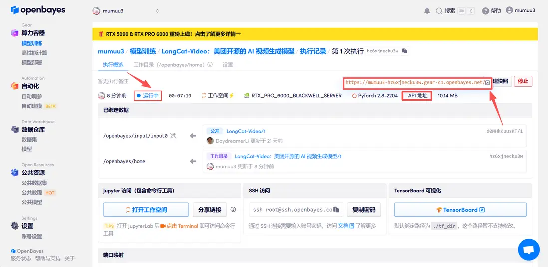This screenshot has height=267, width=548.
Task: Switch to the 工作目录 (/openbayes/home) tab
Action: (x=170, y=65)
